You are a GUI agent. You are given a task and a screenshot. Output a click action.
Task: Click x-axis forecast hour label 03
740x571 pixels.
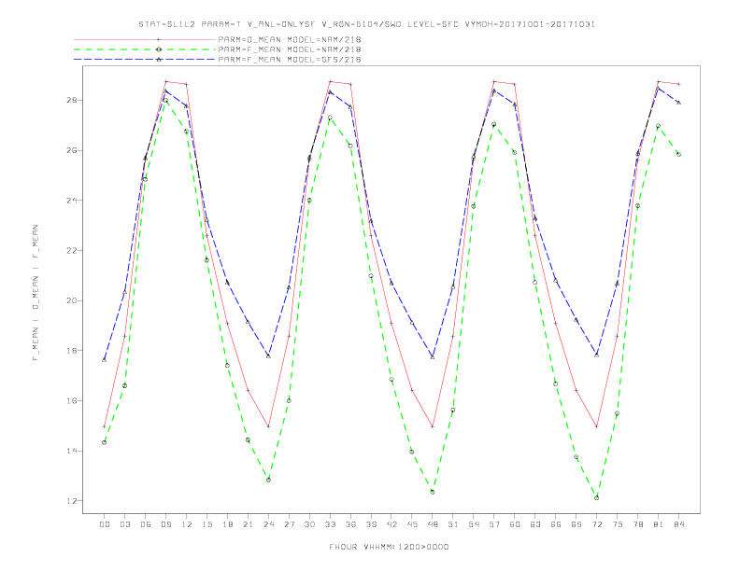(124, 524)
